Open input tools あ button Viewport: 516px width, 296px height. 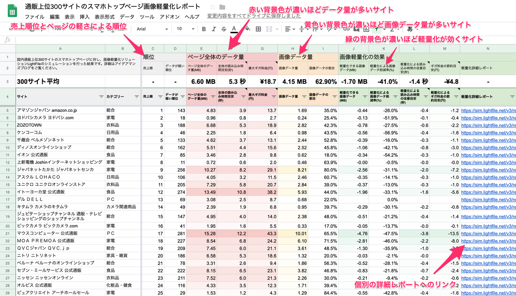(409, 29)
